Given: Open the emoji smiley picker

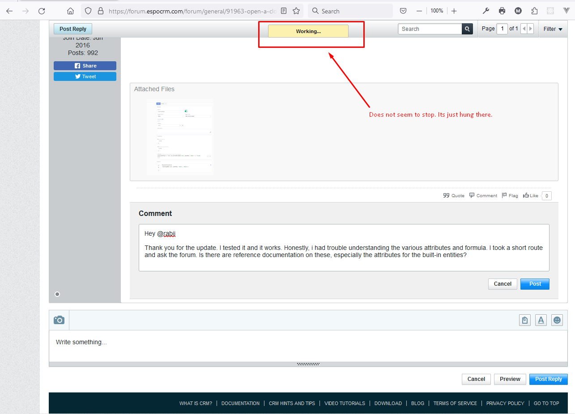Looking at the screenshot, I should pyautogui.click(x=557, y=320).
